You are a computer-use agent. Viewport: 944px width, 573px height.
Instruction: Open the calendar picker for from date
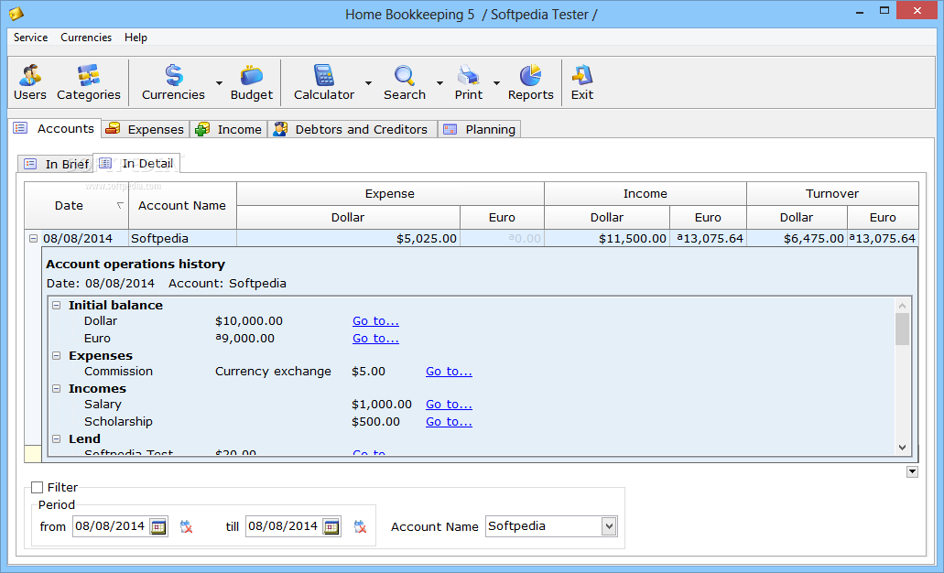click(x=158, y=526)
